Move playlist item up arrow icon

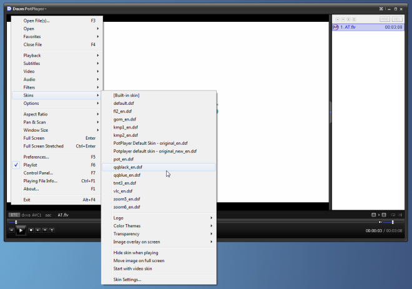(x=338, y=19)
